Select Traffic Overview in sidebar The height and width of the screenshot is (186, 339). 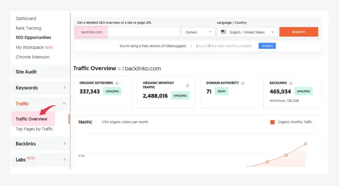[x=31, y=119]
